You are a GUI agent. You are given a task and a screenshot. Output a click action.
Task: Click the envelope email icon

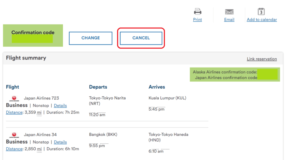point(229,12)
